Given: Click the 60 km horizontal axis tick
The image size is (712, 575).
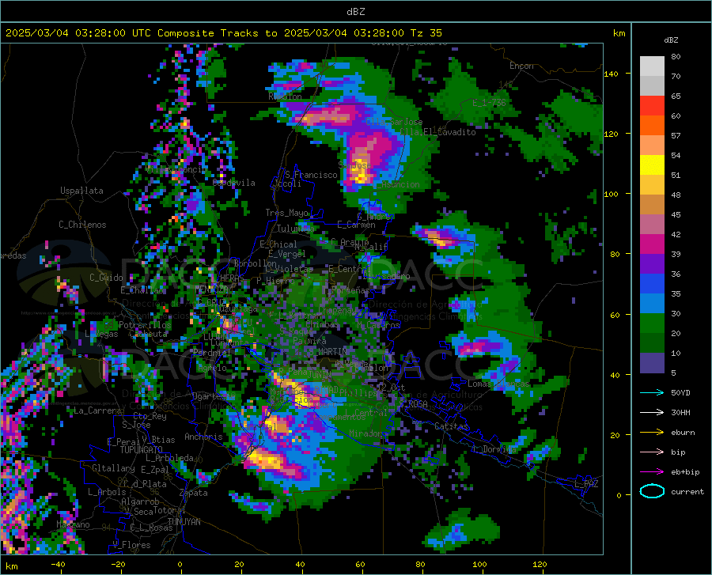Looking at the screenshot, I should click(x=360, y=565).
